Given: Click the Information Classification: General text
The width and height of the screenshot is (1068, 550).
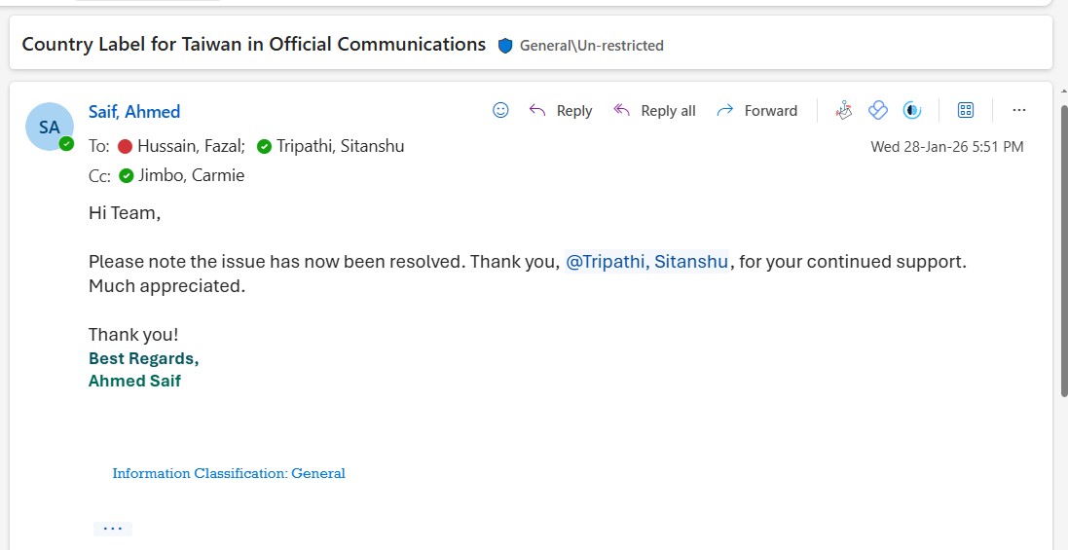Looking at the screenshot, I should click(229, 473).
